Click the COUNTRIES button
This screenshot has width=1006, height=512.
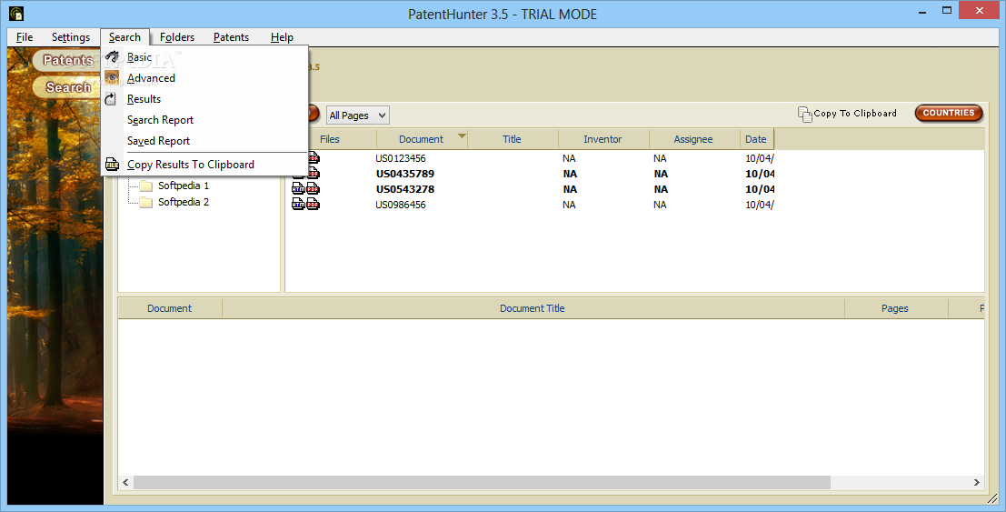[x=949, y=113]
